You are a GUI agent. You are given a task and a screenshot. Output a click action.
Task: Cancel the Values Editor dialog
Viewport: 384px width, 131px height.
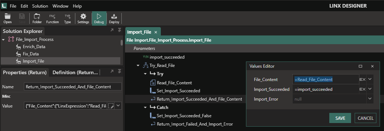(366, 118)
